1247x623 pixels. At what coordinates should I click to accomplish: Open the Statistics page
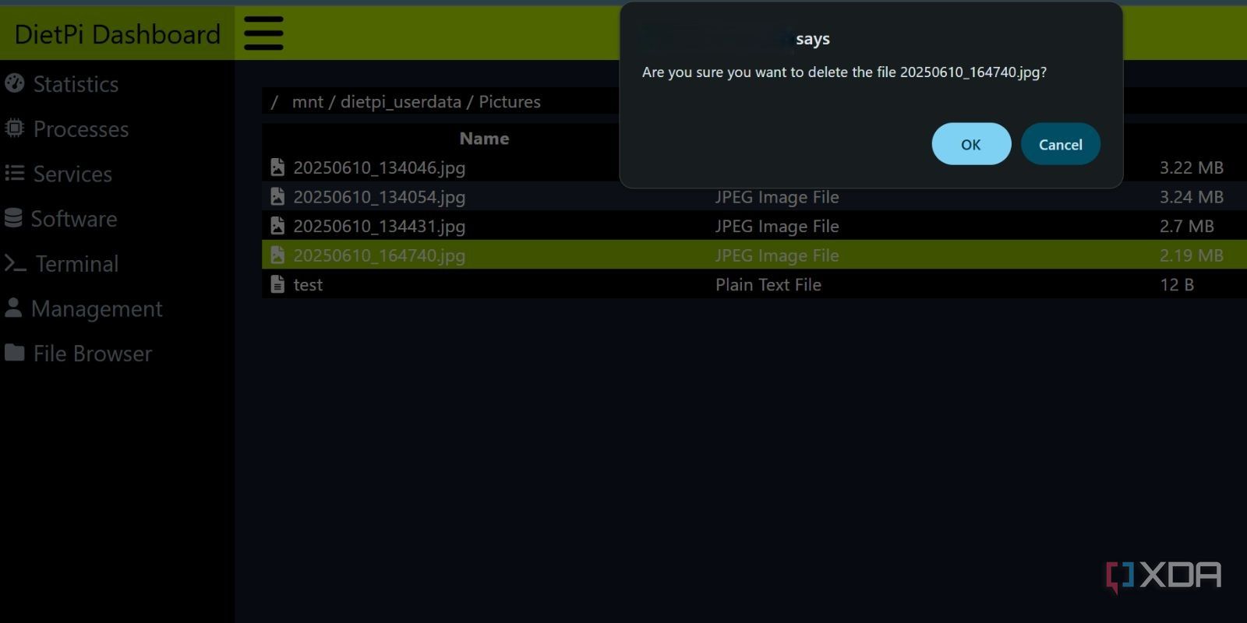pyautogui.click(x=76, y=84)
